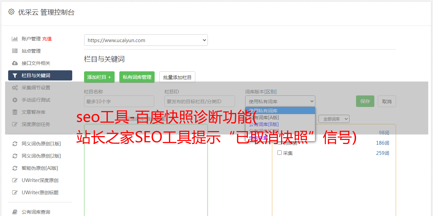The image size is (433, 216).
Task: Open 接口文件相关 via its cloud upload icon
Action: [15, 63]
